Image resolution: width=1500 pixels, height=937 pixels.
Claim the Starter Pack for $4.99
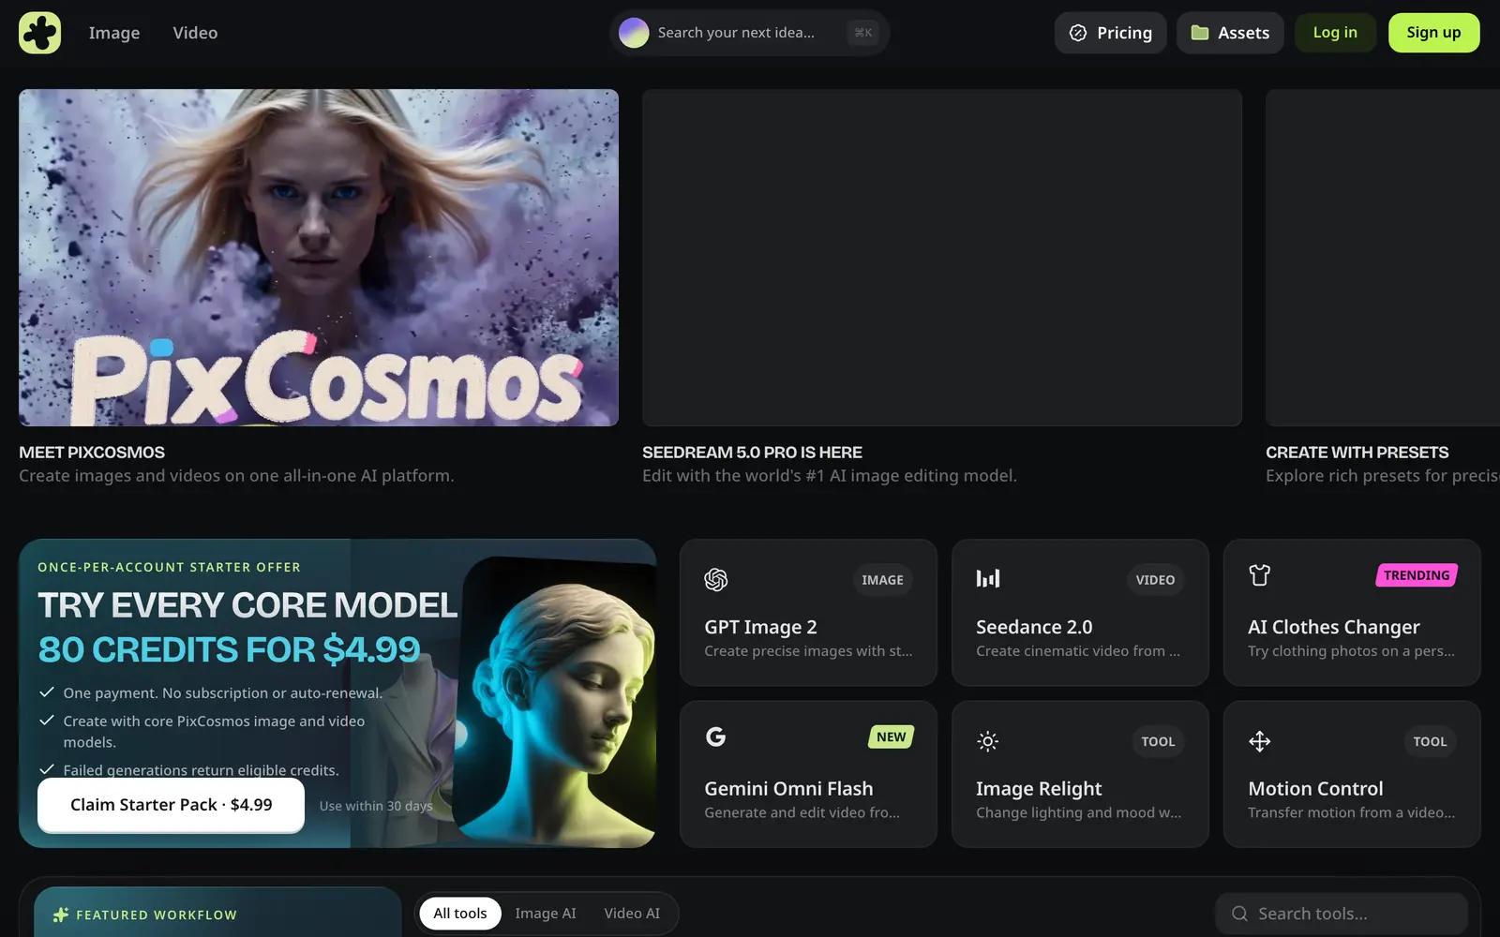coord(171,805)
